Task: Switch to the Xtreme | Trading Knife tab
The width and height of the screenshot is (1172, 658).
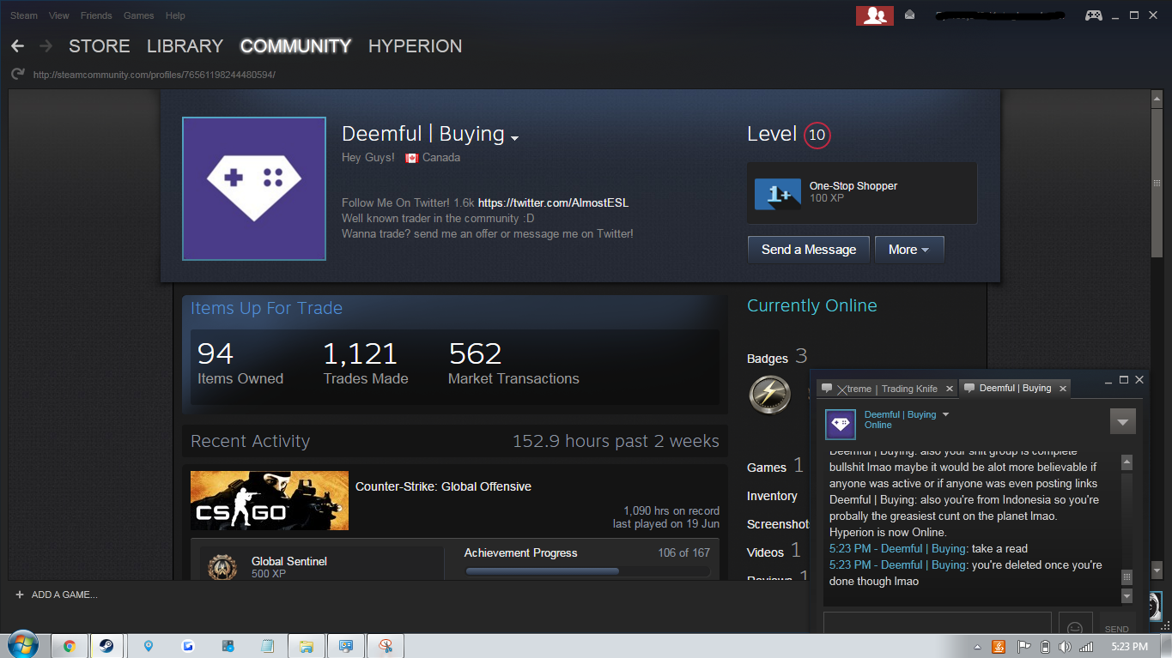Action: pyautogui.click(x=886, y=389)
